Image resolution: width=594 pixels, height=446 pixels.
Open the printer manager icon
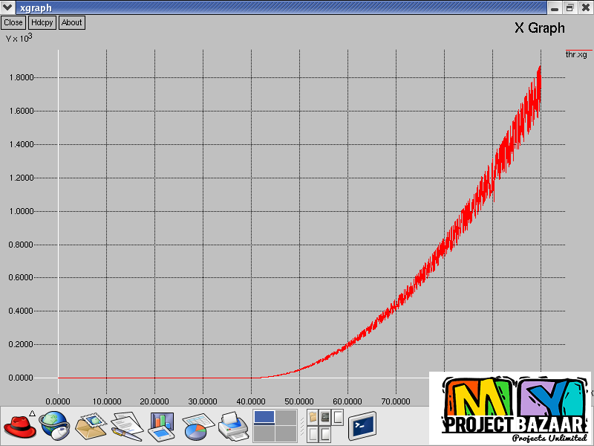click(232, 426)
